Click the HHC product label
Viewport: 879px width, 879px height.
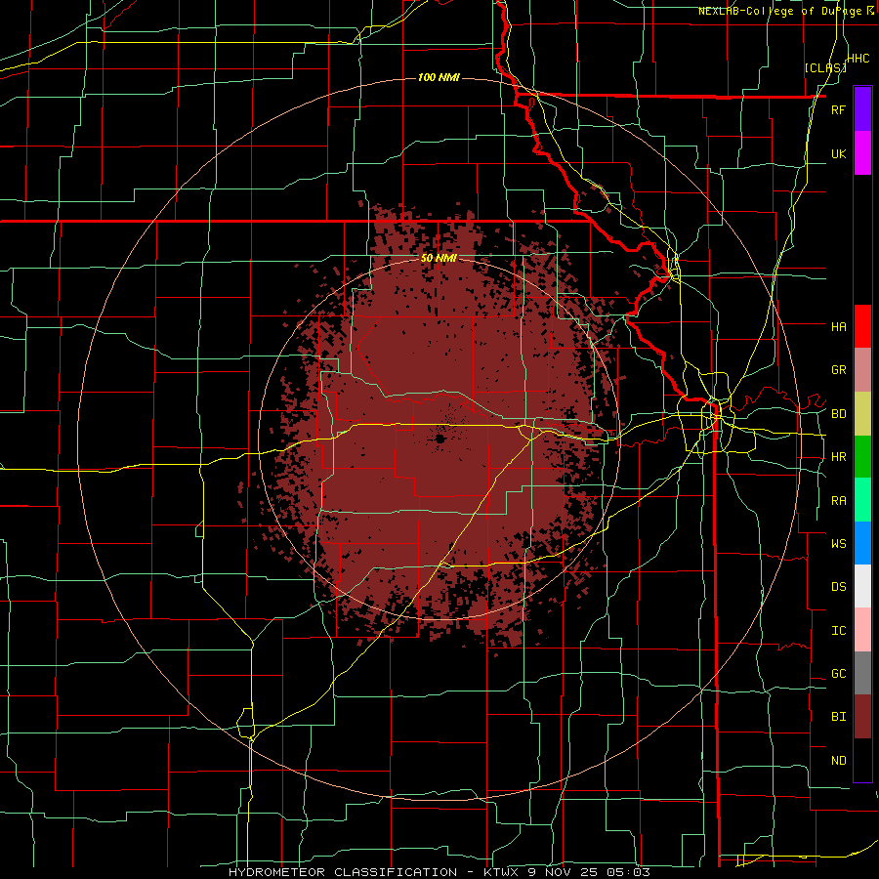(858, 59)
